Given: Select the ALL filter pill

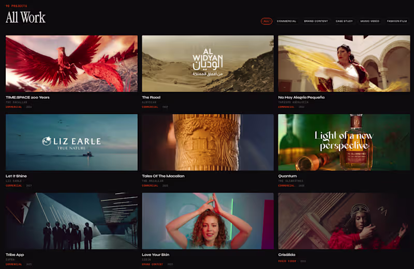Looking at the screenshot, I should (267, 21).
